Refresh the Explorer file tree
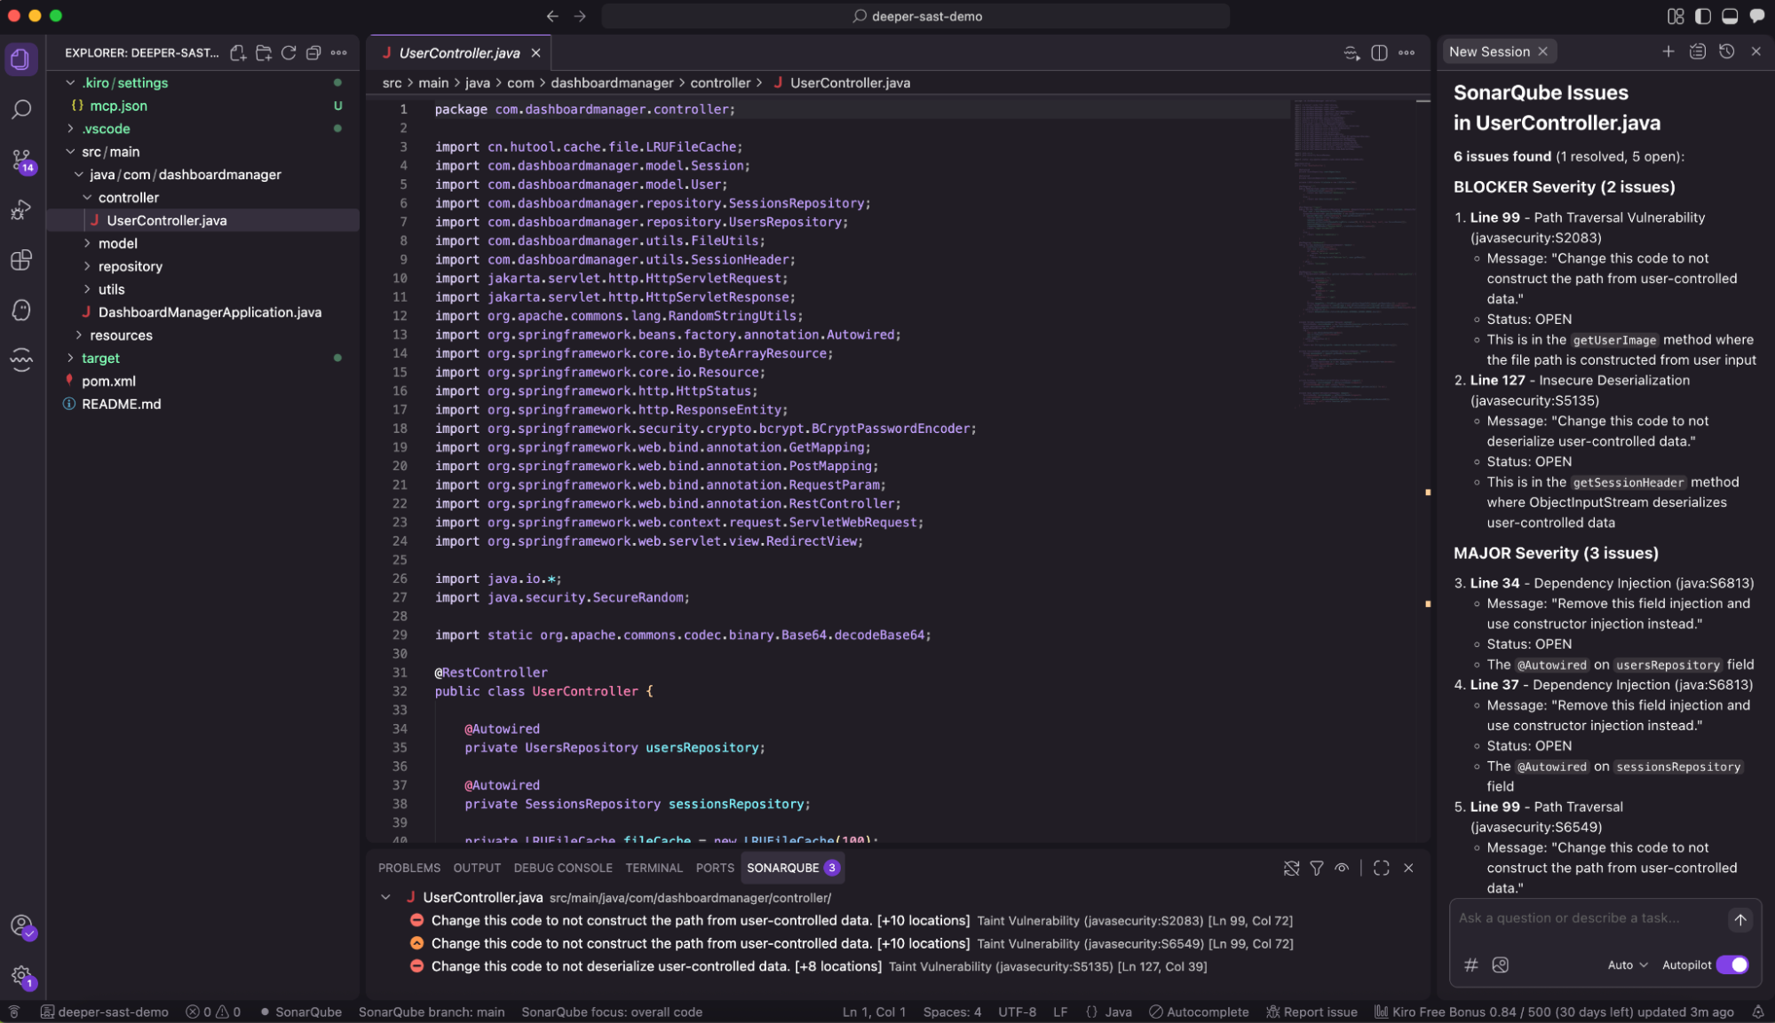 (x=289, y=53)
